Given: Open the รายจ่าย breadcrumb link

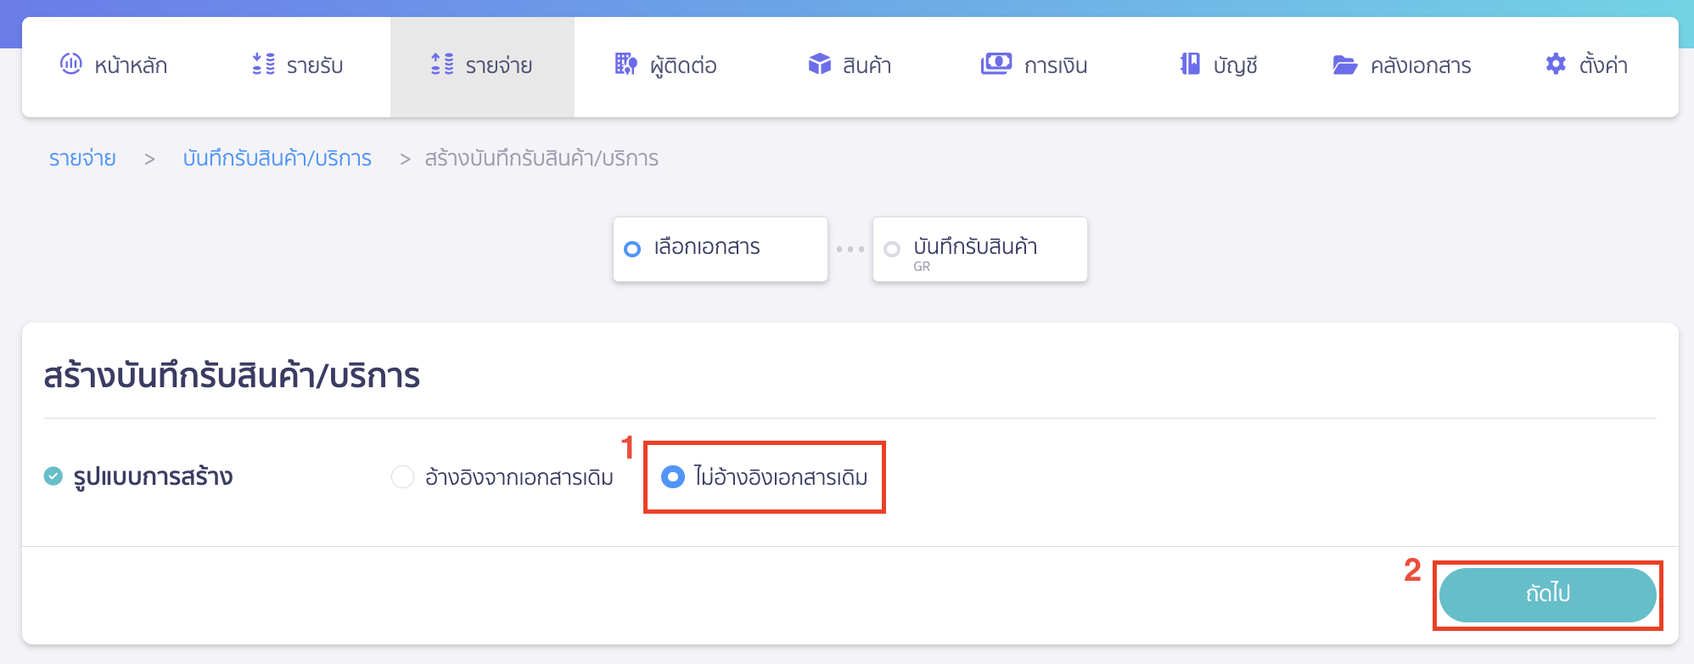Looking at the screenshot, I should [x=81, y=158].
